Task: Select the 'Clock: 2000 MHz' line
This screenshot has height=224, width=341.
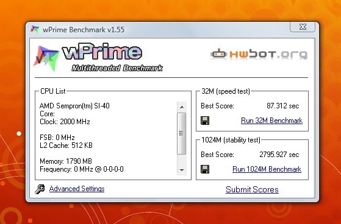Action: tap(65, 122)
